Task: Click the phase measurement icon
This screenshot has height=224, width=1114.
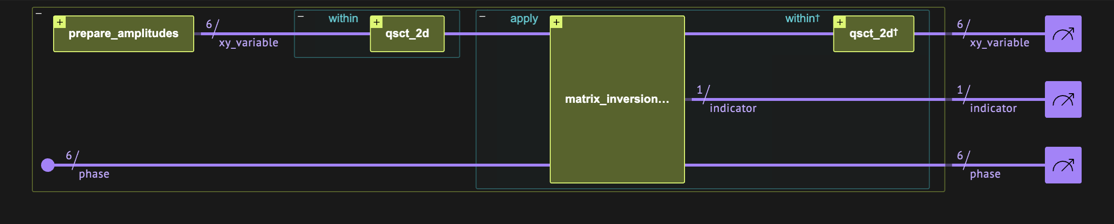Action: pos(1063,165)
